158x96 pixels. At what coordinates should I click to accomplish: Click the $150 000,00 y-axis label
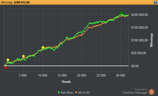click(140, 28)
